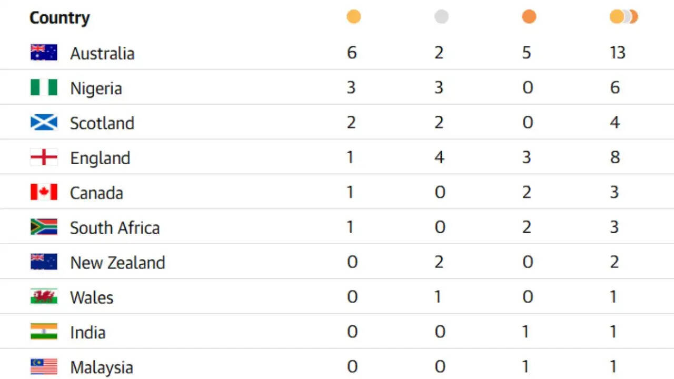This screenshot has width=674, height=379.
Task: Click the bronze medal column icon
Action: click(529, 17)
